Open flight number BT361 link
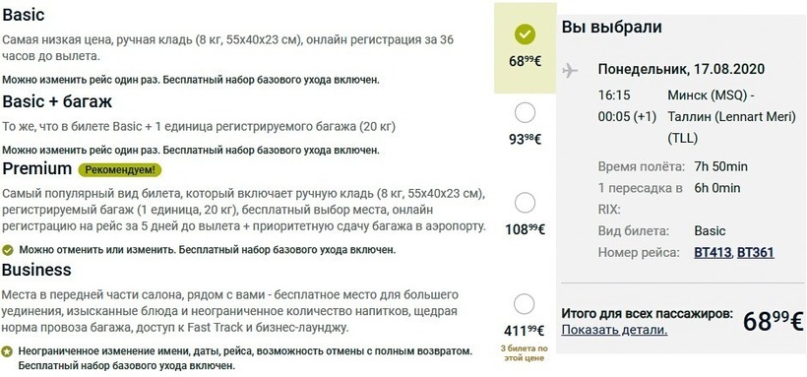This screenshot has width=807, height=377. tap(756, 253)
